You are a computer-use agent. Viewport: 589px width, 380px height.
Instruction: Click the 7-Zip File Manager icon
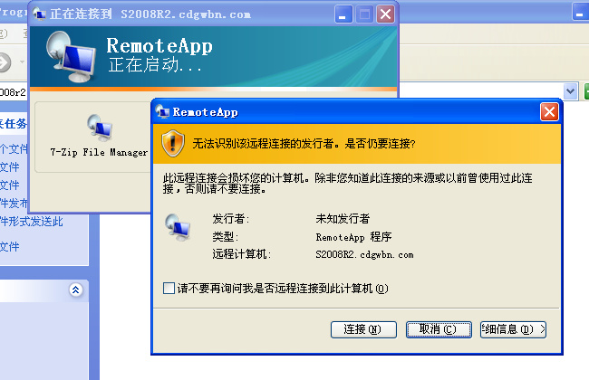coord(100,128)
